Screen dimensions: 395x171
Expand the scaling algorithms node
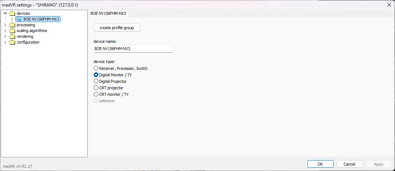tap(5, 31)
